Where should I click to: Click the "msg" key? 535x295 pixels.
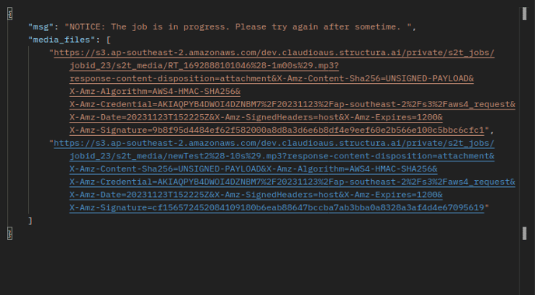41,27
